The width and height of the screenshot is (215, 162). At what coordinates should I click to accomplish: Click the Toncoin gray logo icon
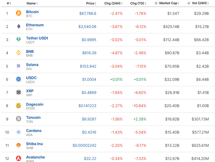coord(18,119)
